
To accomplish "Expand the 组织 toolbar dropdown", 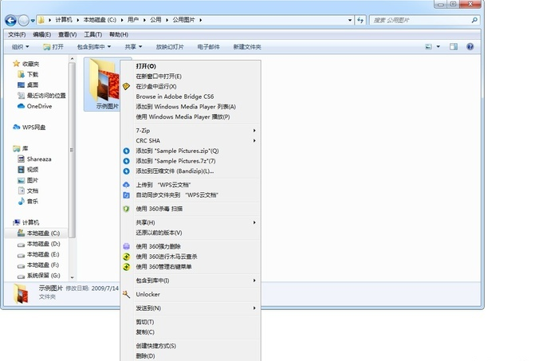I will [x=20, y=47].
